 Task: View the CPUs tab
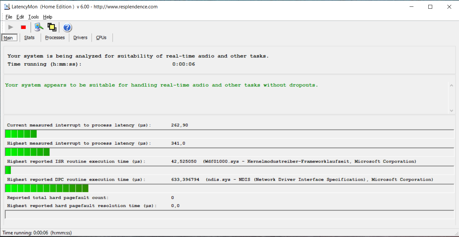[x=101, y=38]
